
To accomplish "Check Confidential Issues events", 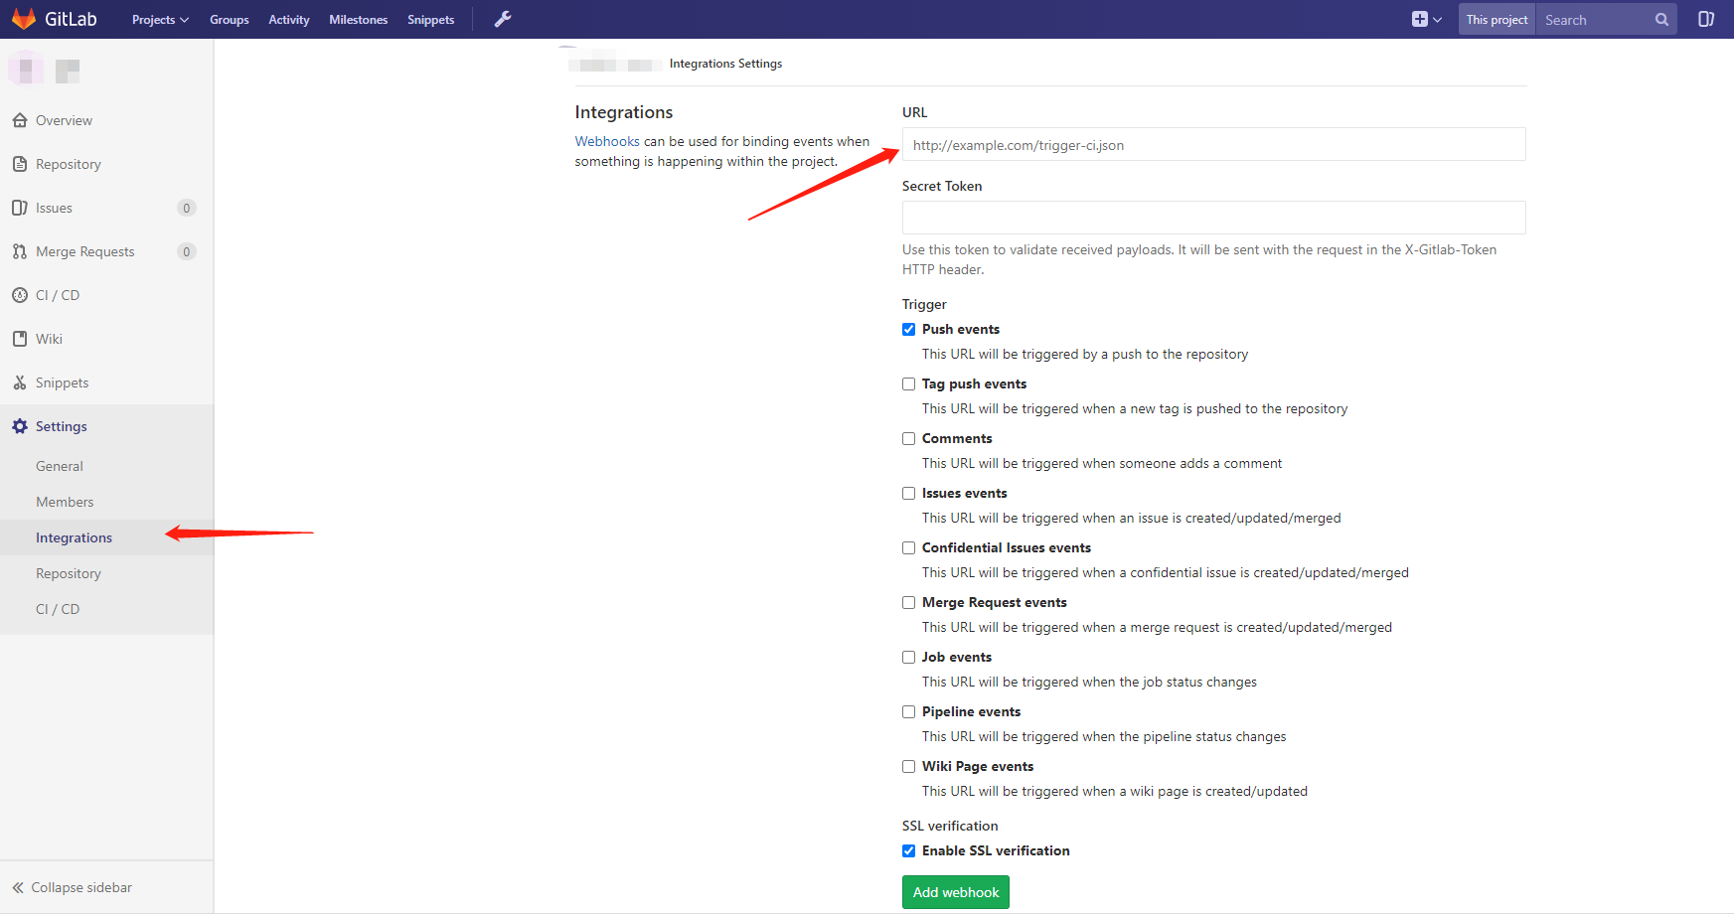I will [x=908, y=548].
